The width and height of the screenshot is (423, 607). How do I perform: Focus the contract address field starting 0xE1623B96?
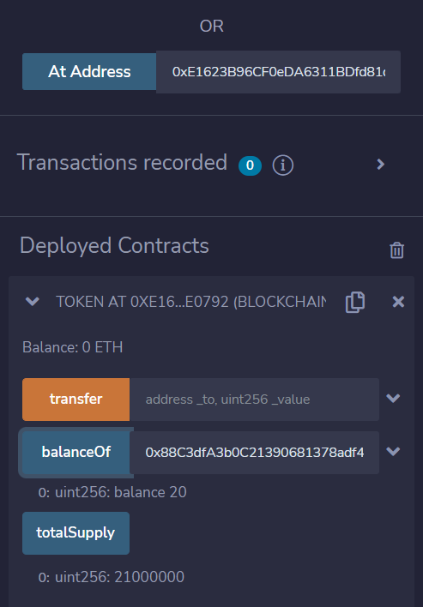(278, 72)
